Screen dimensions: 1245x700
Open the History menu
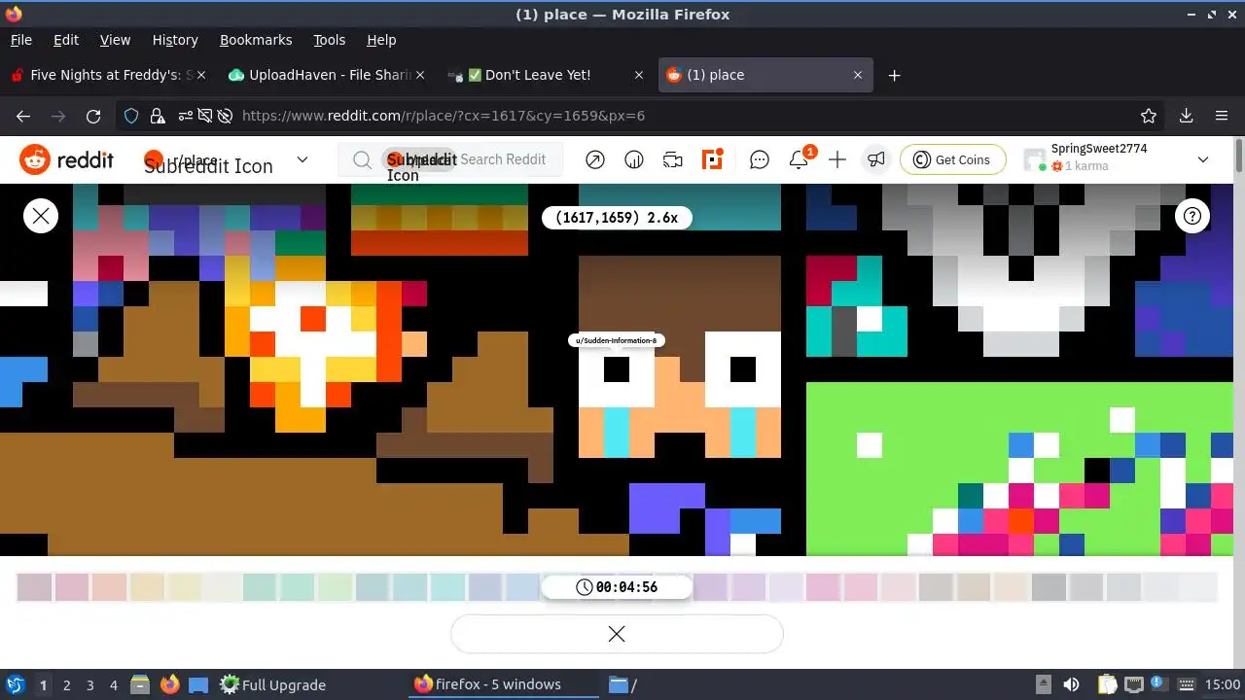[175, 40]
